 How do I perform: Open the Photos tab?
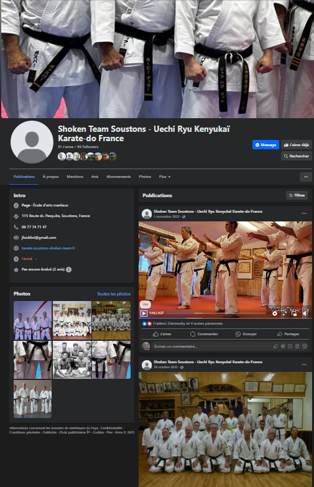pos(145,177)
